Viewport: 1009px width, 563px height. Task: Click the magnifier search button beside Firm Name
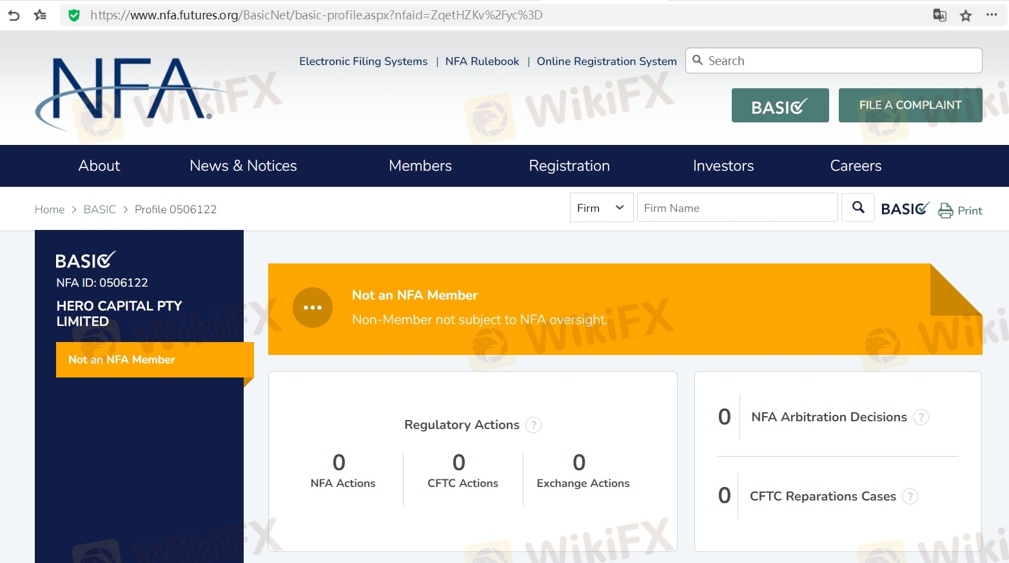coord(857,207)
